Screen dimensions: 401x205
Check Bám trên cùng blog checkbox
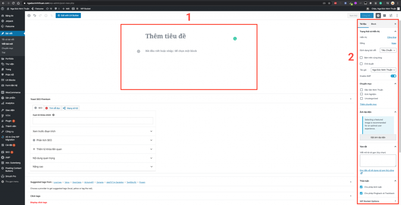(361, 58)
